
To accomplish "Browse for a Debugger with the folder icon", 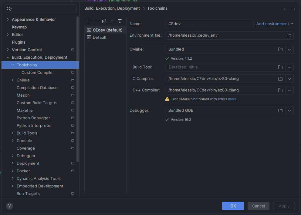I will (x=280, y=111).
